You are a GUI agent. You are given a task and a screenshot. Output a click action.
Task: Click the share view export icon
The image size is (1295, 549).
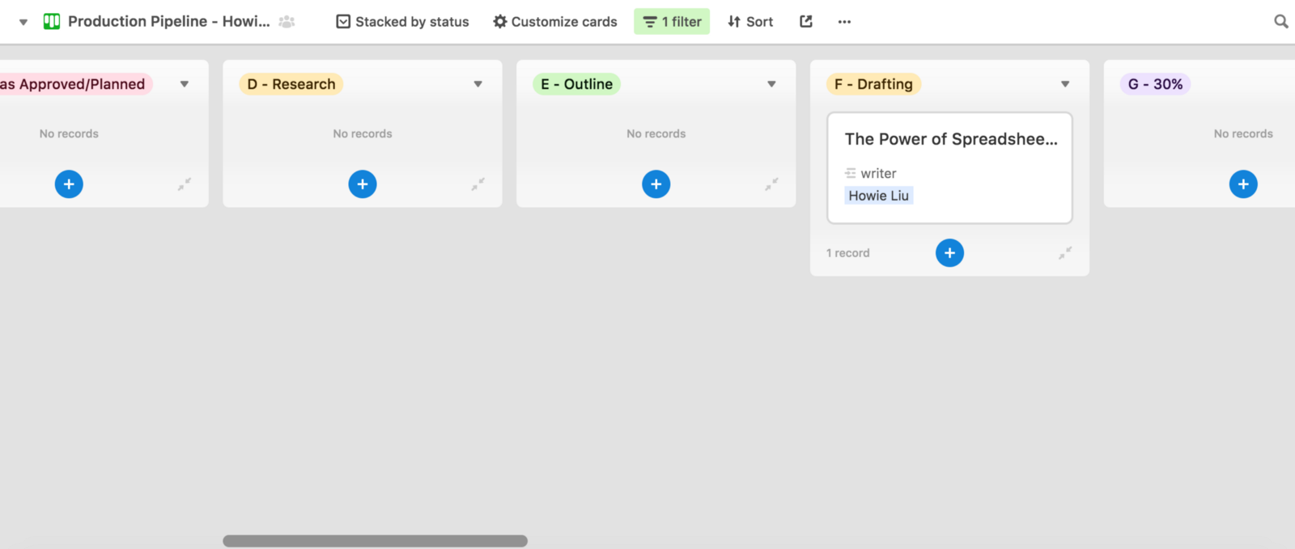pos(806,22)
